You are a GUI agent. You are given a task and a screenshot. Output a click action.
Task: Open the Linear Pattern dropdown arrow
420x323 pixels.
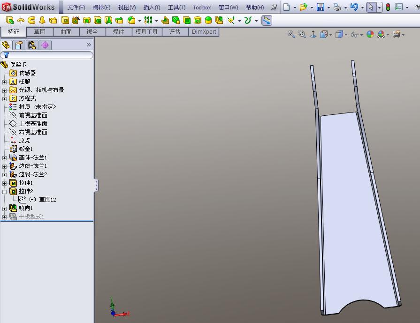click(x=156, y=21)
